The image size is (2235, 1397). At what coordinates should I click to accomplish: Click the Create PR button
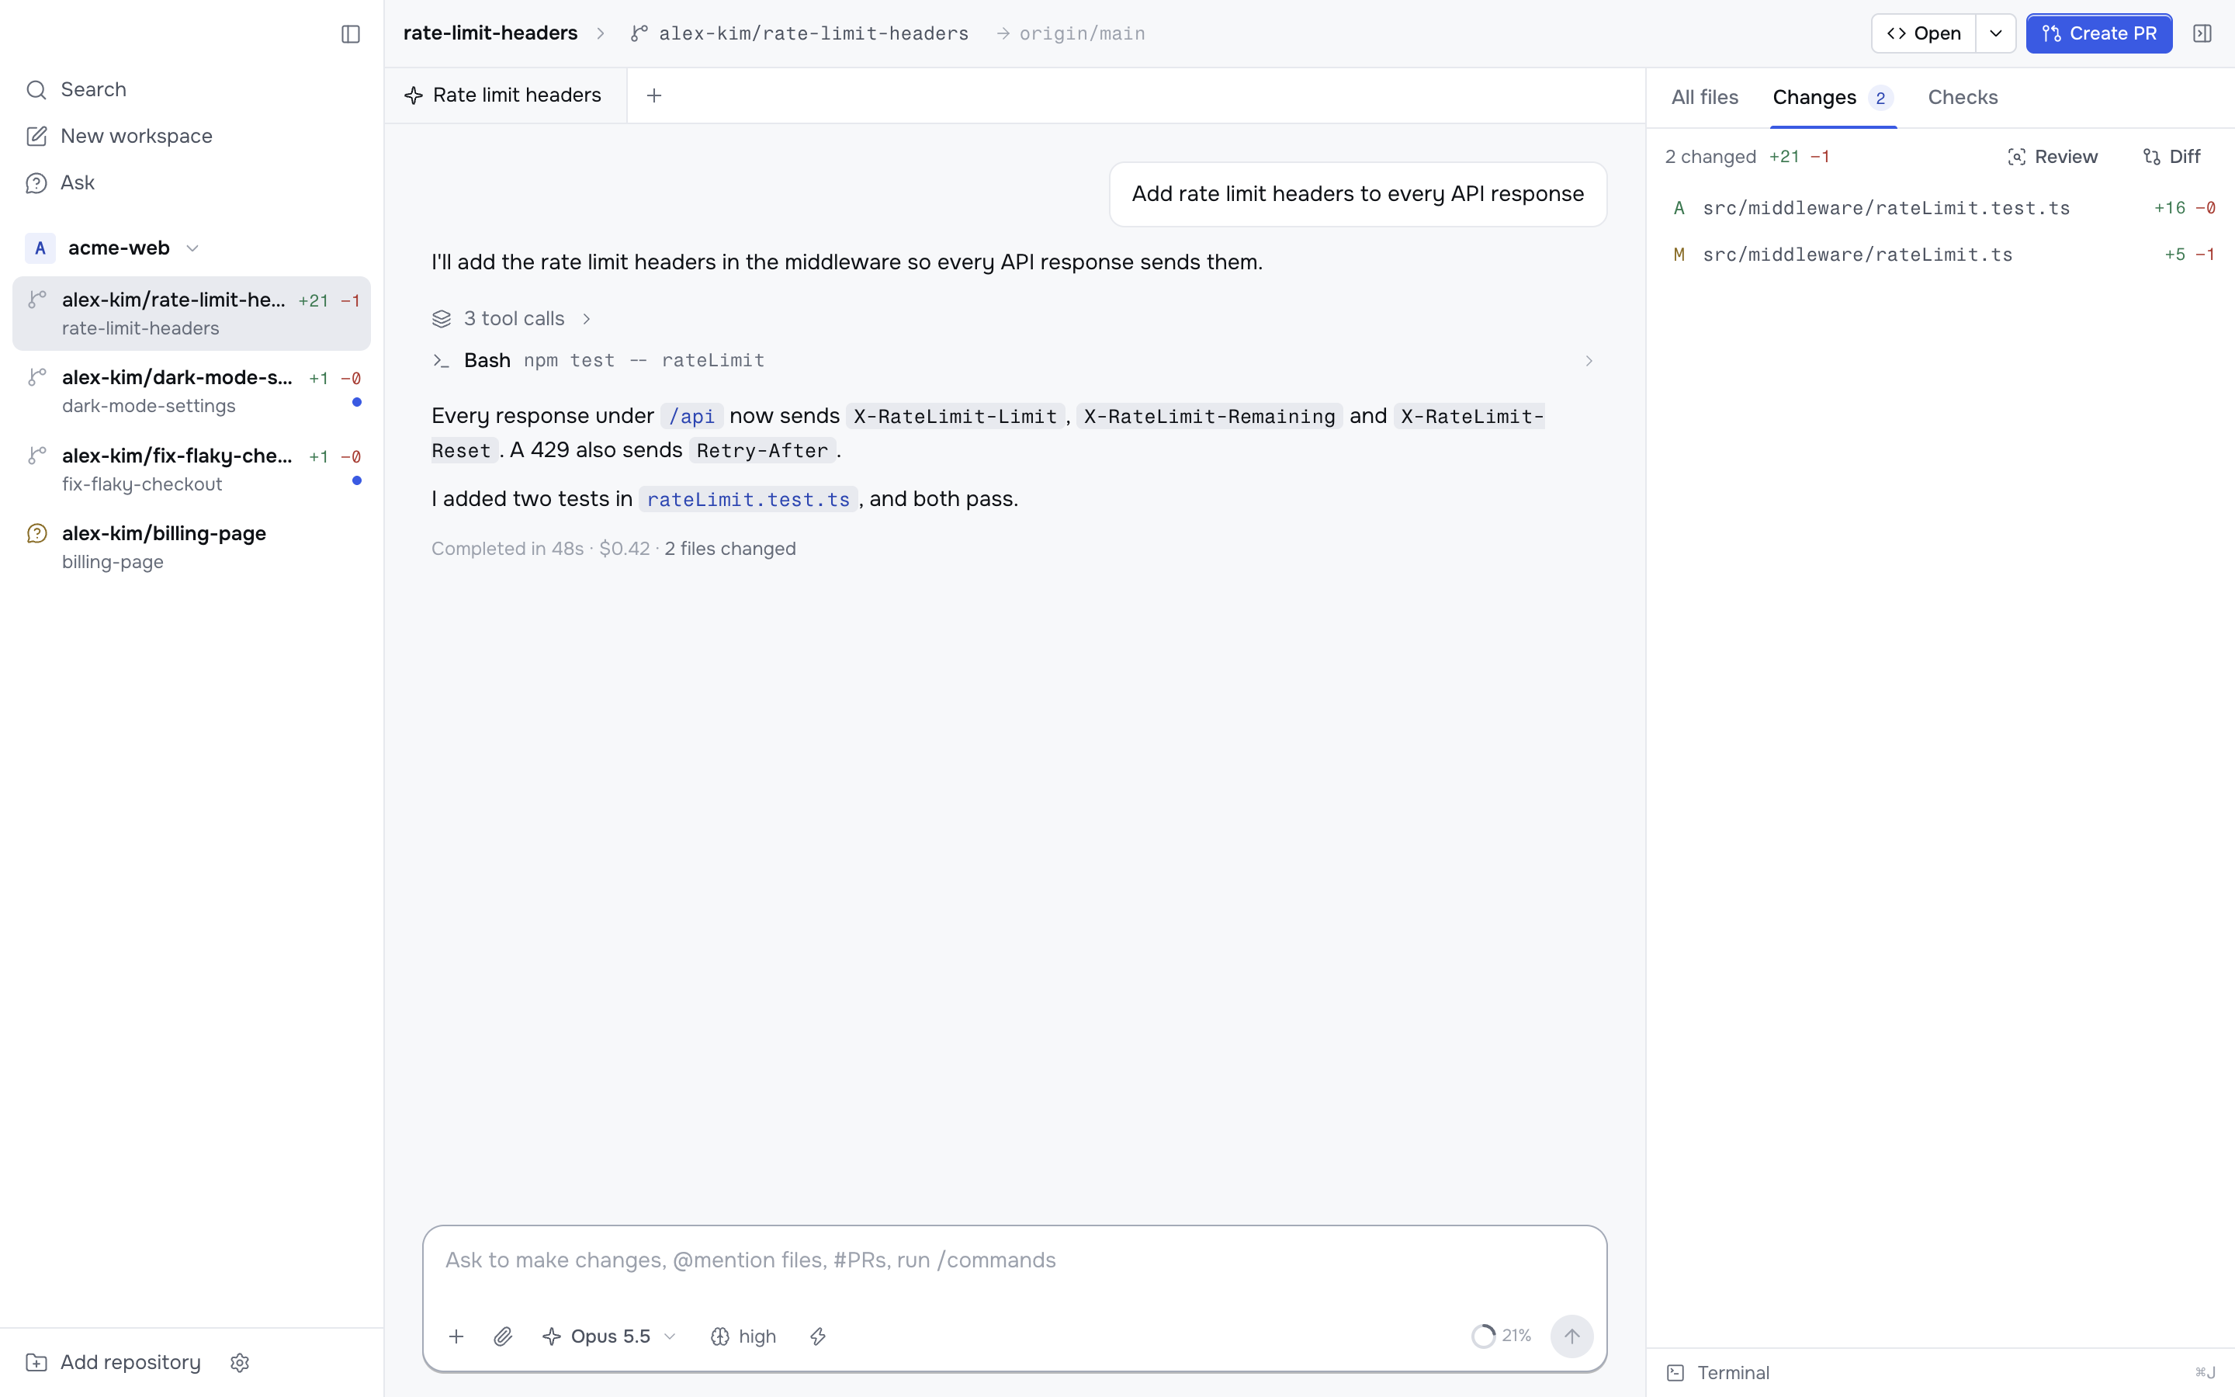(2098, 34)
